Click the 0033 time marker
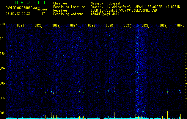The image size is (187, 119). click(x=56, y=26)
